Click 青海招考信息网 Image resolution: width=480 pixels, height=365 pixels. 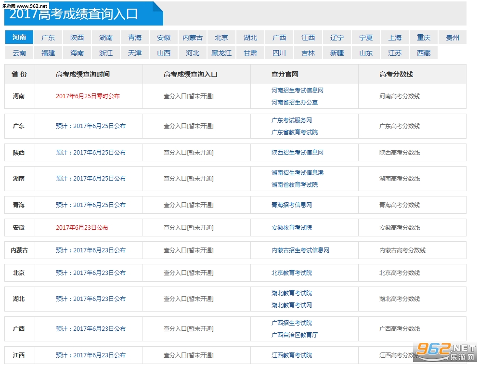pyautogui.click(x=291, y=205)
